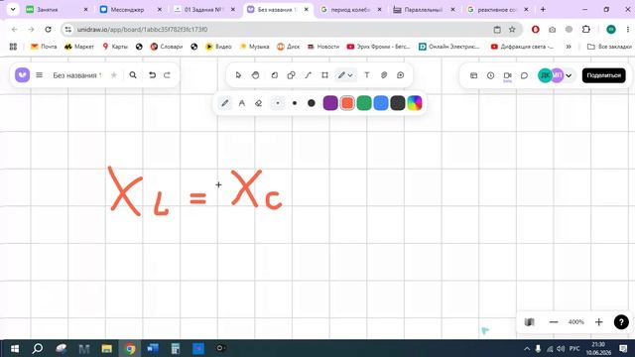This screenshot has height=357, width=635.
Task: Switch to the Параллельный tab
Action: pos(425,9)
